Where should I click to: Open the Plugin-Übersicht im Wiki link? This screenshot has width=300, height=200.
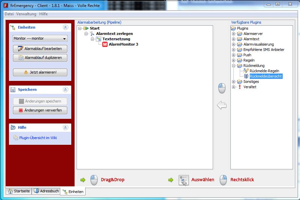[x=38, y=138]
